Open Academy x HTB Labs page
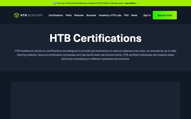The height and width of the screenshot is (119, 191). tap(110, 15)
